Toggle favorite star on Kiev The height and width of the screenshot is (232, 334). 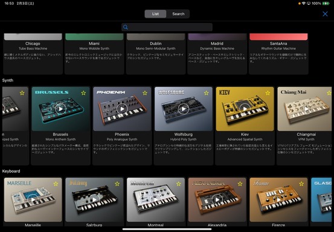click(268, 93)
